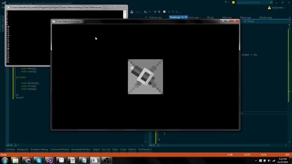This screenshot has height=164, width=292.
Task: Open the white square icon taskbar app
Action: (61, 160)
